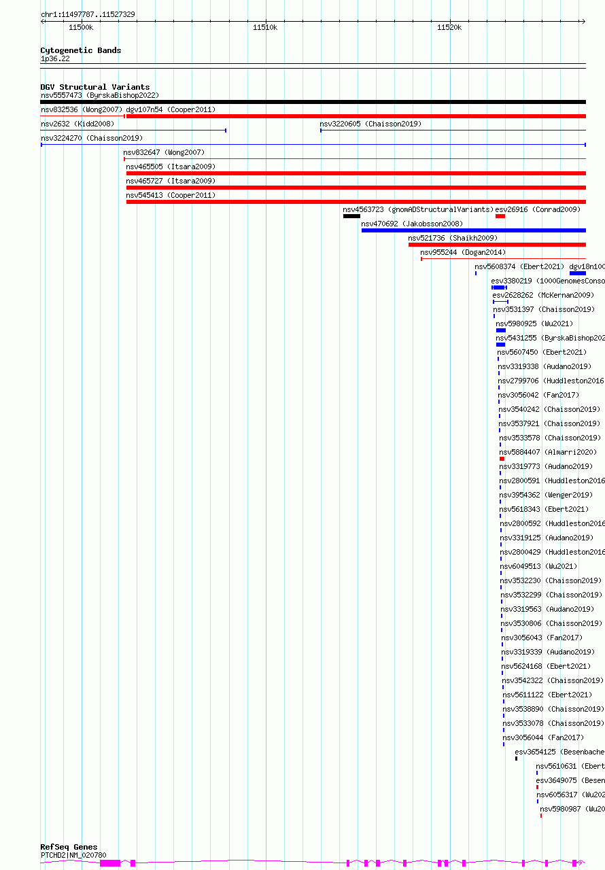This screenshot has width=605, height=870.
Task: Open variant nsv3530806 (Chaisson2019)
Action: coord(552,623)
